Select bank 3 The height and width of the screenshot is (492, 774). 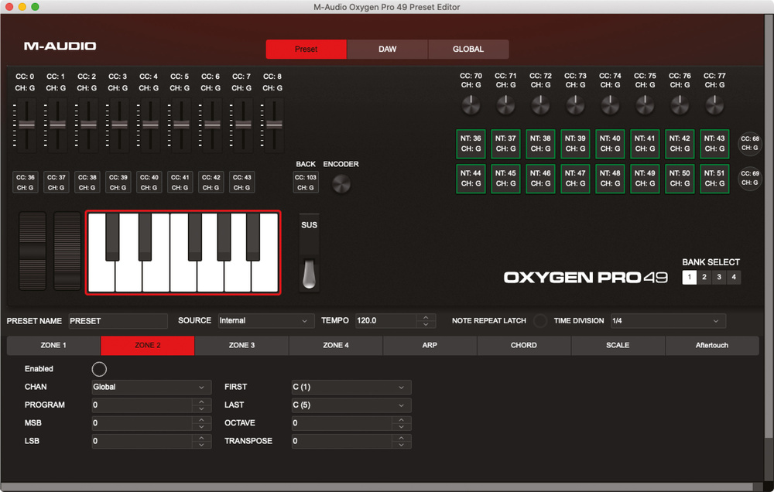tap(719, 278)
